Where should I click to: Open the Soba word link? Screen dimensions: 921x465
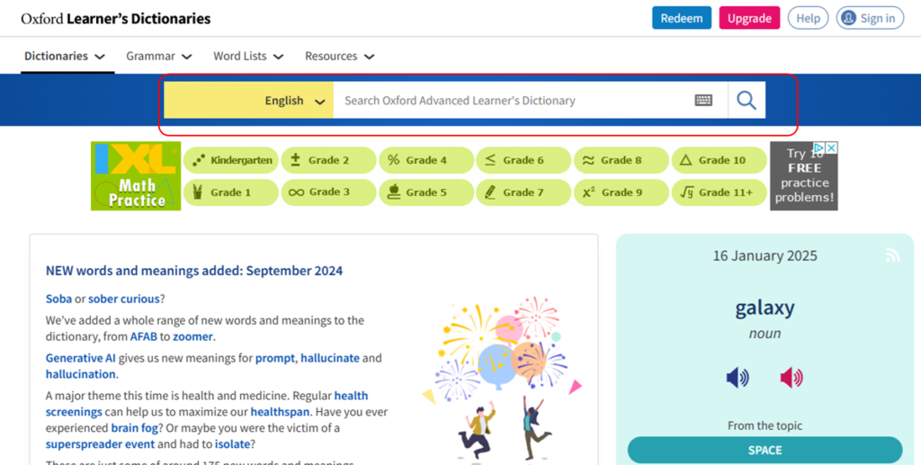pos(58,299)
